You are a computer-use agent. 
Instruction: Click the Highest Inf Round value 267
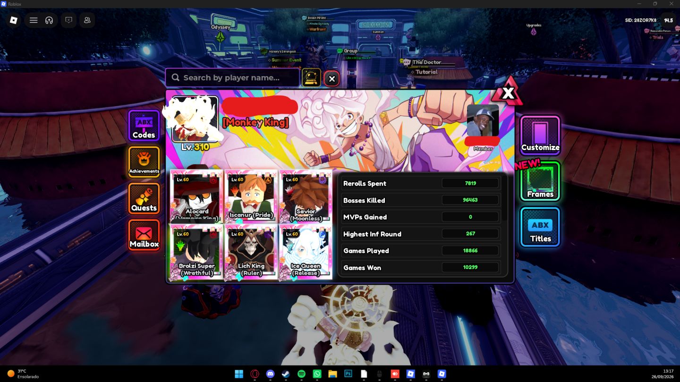coord(470,234)
